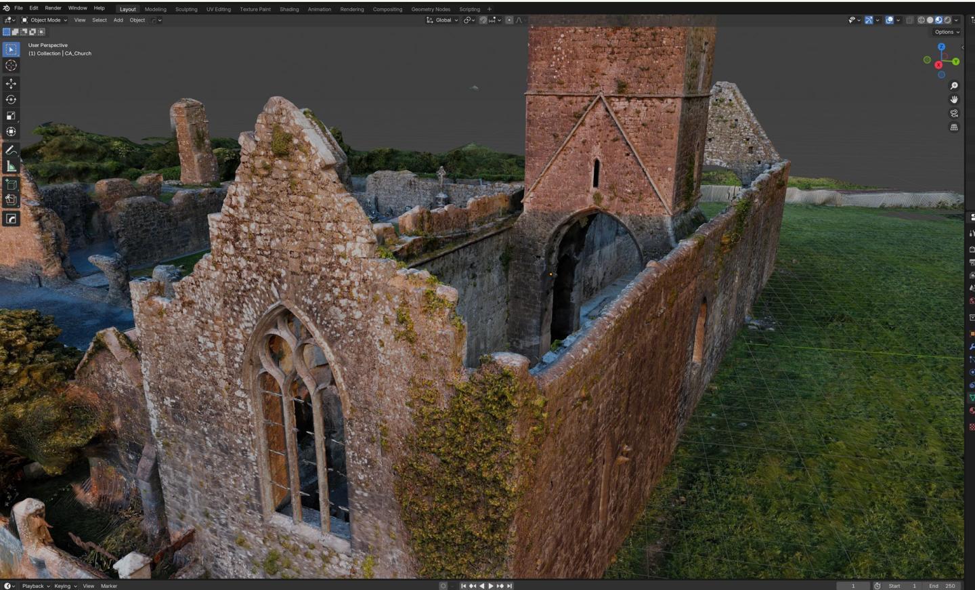Pick the Annotate pencil tool
975x590 pixels.
click(x=11, y=150)
